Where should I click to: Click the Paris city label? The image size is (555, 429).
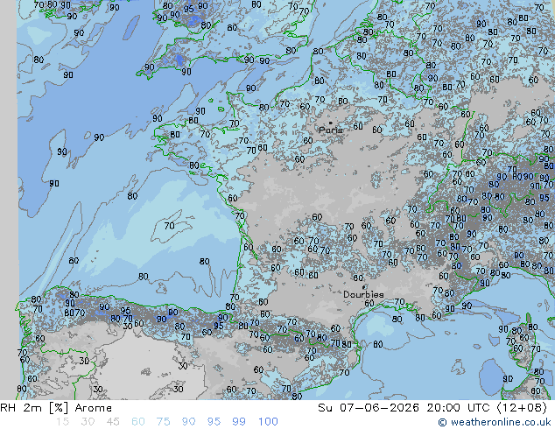pos(331,130)
